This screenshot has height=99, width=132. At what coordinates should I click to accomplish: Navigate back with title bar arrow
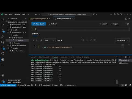point(36,14)
